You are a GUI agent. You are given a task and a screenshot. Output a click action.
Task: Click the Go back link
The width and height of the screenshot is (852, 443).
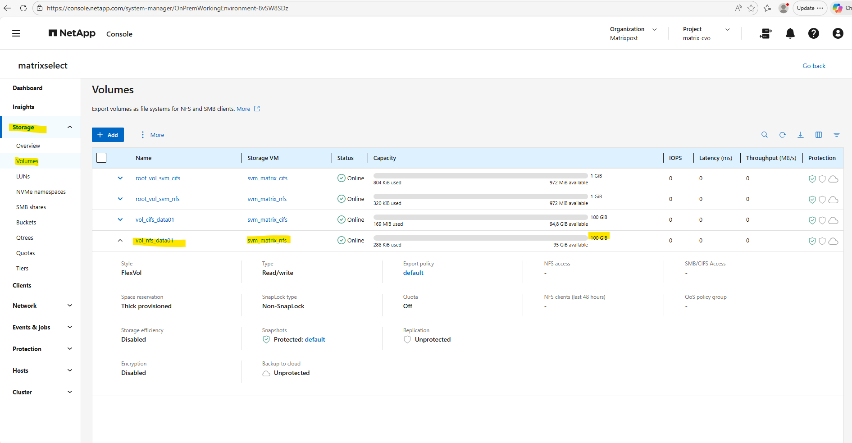(x=814, y=66)
